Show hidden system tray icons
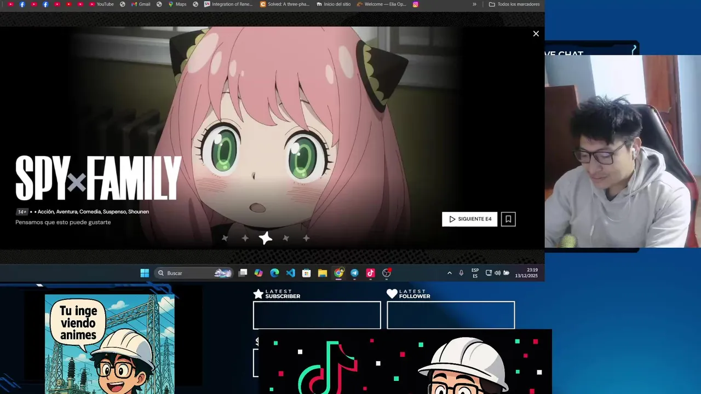Screen dimensions: 701x394 pos(450,273)
